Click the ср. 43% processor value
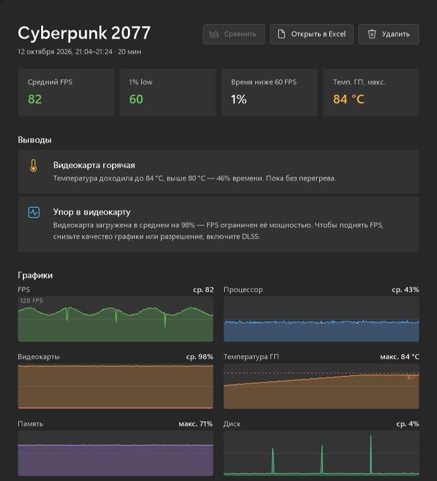437x481 pixels. pyautogui.click(x=405, y=290)
